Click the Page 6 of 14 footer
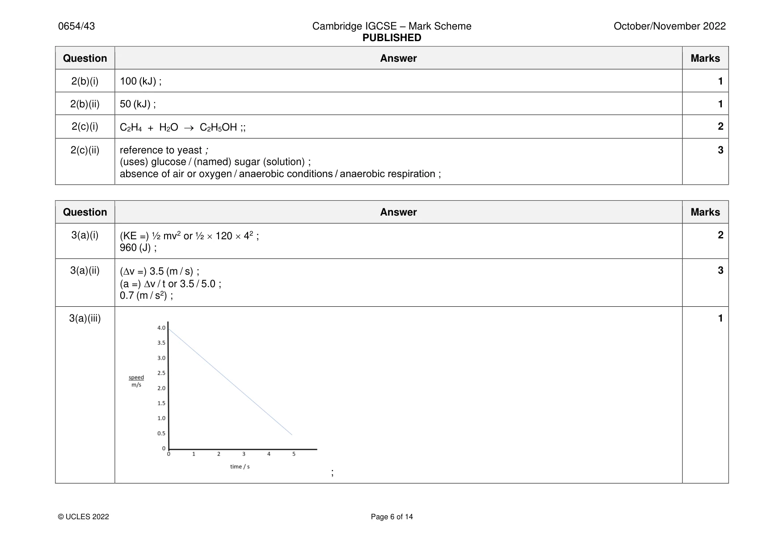784x555 pixels. [392, 517]
